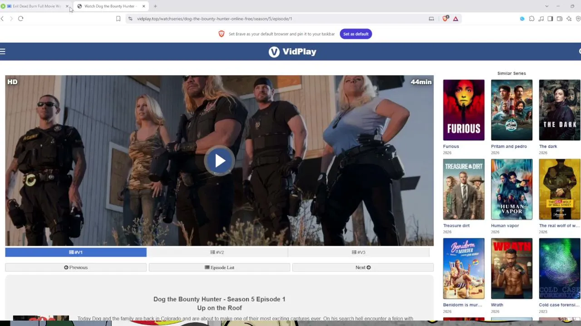This screenshot has height=326, width=581.
Task: Switch to server #V2
Action: point(217,252)
